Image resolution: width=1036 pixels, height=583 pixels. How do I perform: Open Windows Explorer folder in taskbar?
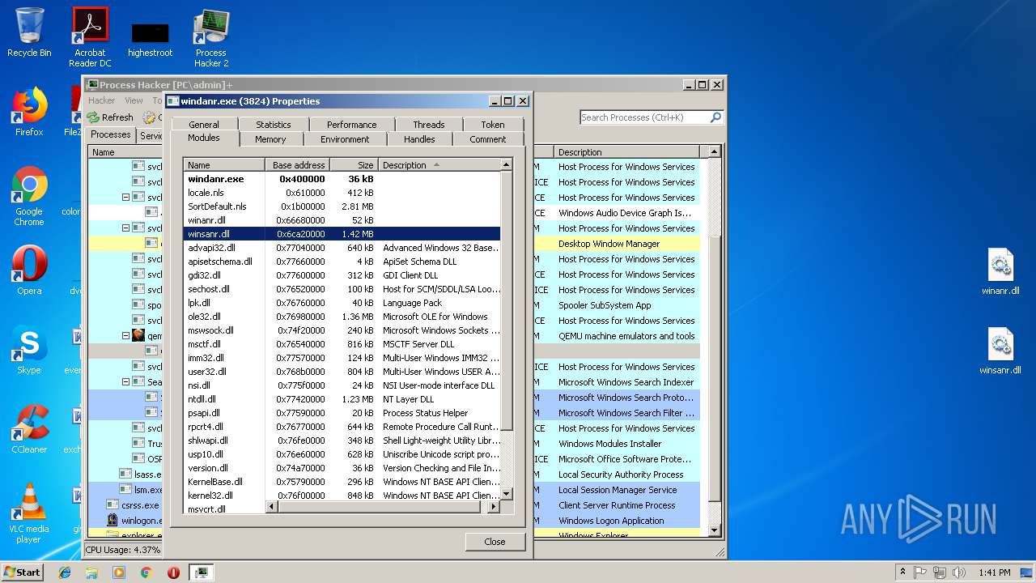pos(91,572)
